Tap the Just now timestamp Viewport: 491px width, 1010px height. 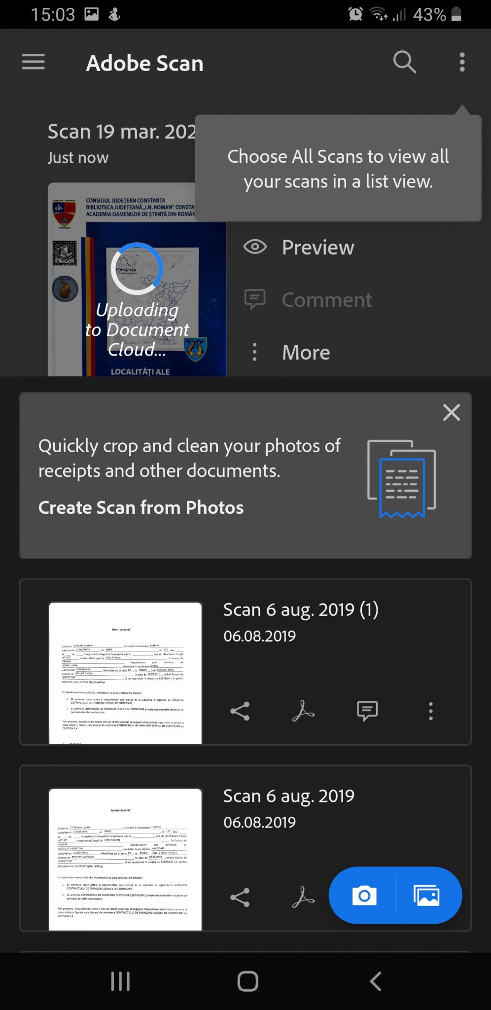coord(78,158)
